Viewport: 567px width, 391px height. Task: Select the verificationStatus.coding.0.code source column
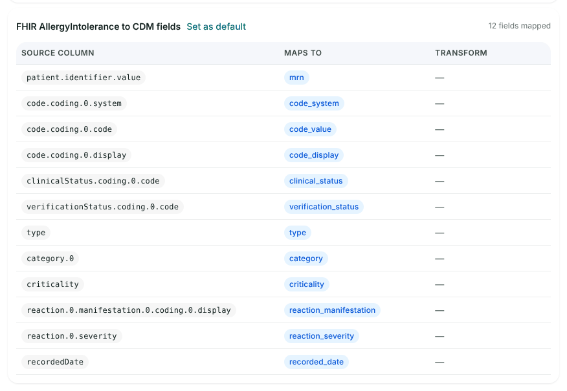click(102, 207)
